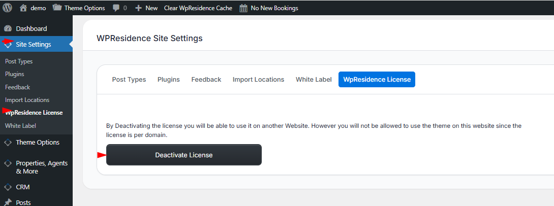Switch to the Post Types tab
554x206 pixels.
129,80
